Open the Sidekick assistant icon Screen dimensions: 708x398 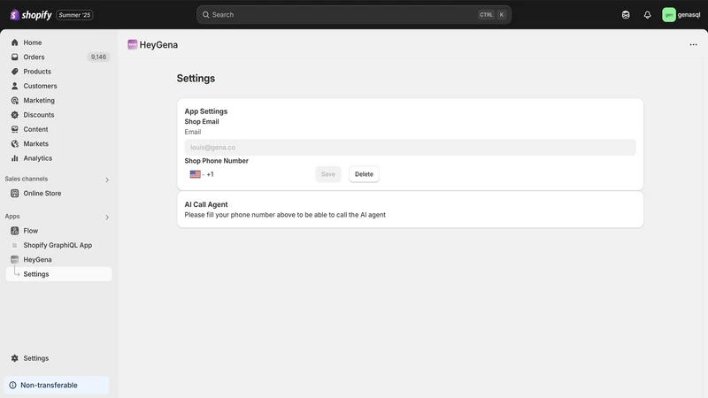pos(626,15)
